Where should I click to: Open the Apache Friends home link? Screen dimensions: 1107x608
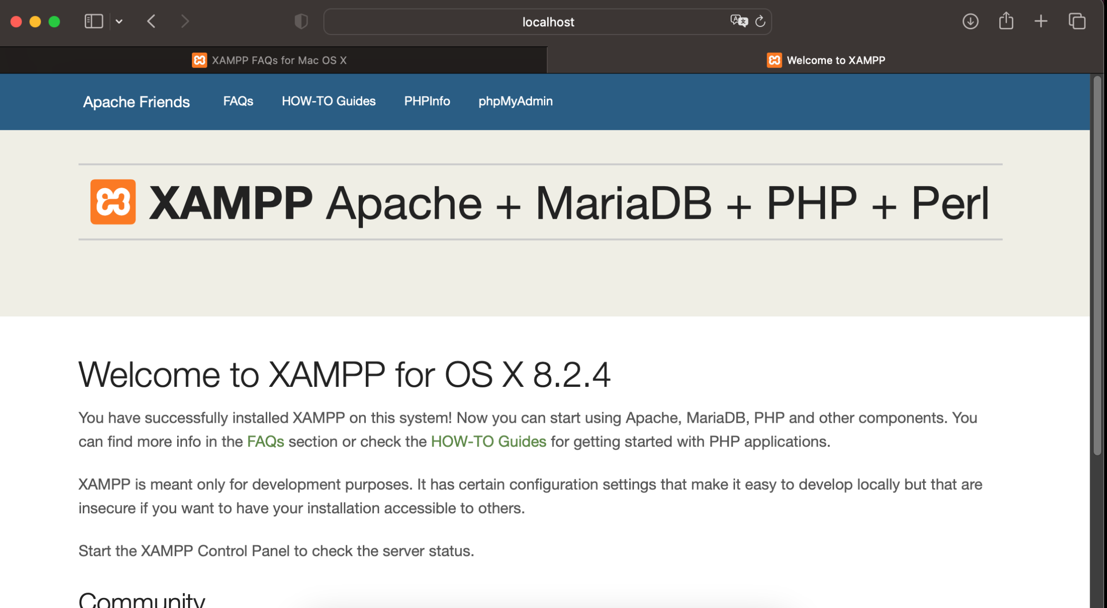(x=136, y=101)
